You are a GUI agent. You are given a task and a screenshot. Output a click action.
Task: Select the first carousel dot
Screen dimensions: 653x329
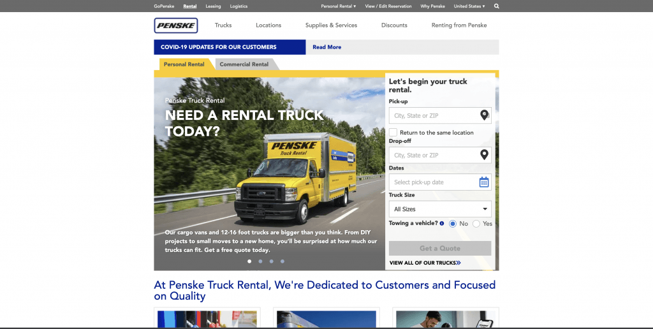pyautogui.click(x=249, y=261)
